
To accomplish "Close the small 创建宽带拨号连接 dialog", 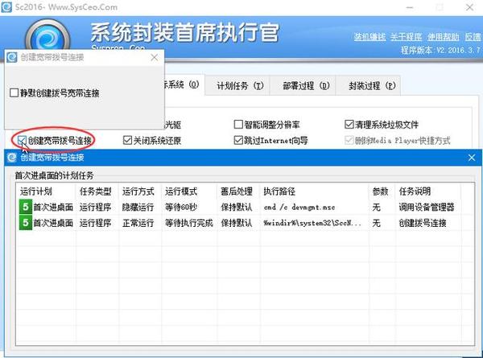I will (x=155, y=57).
